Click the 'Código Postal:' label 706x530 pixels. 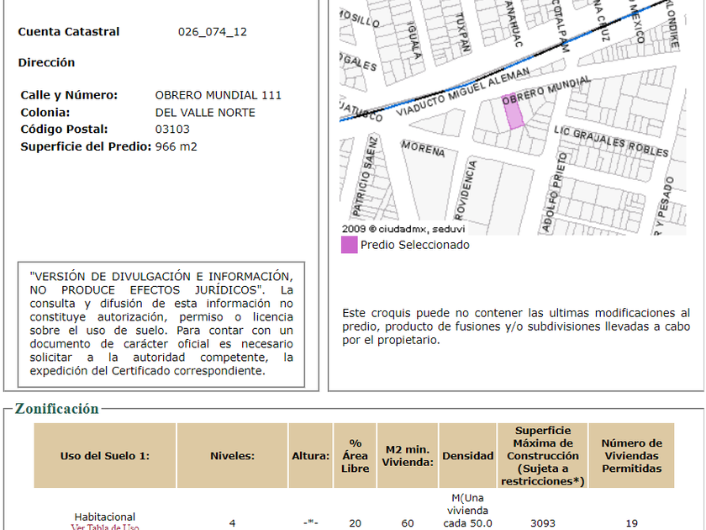click(64, 130)
